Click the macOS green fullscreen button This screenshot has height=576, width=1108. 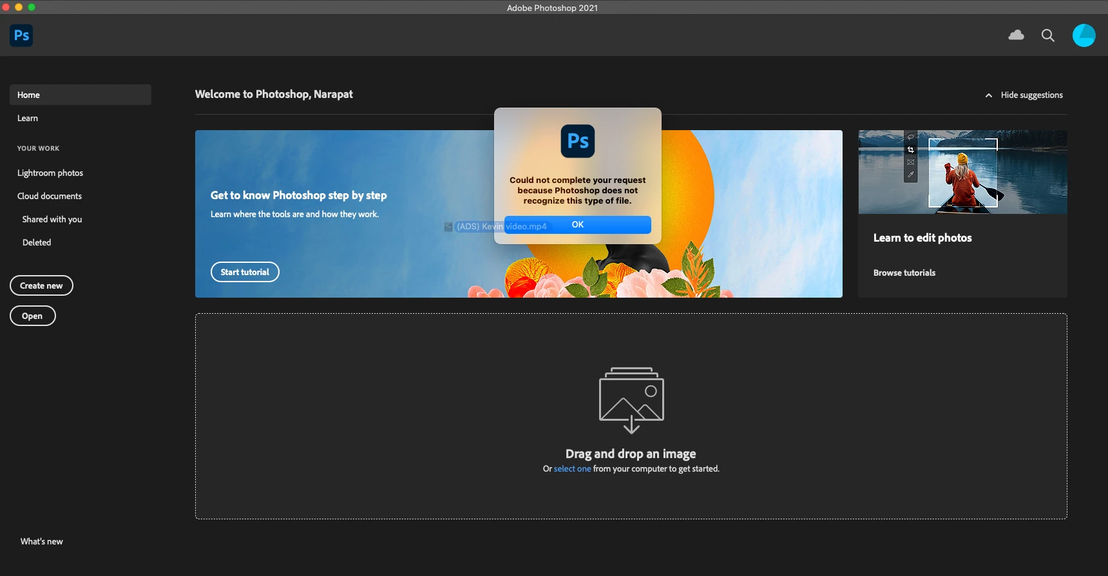click(32, 7)
